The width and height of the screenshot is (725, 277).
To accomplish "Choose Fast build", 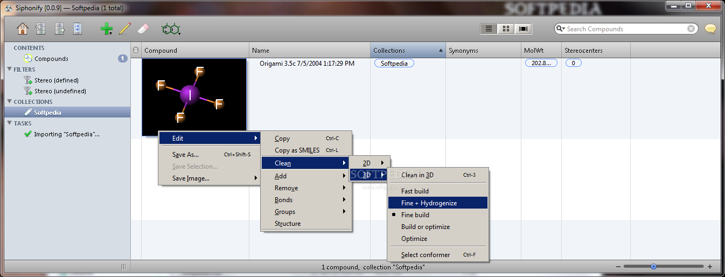I will [438, 191].
